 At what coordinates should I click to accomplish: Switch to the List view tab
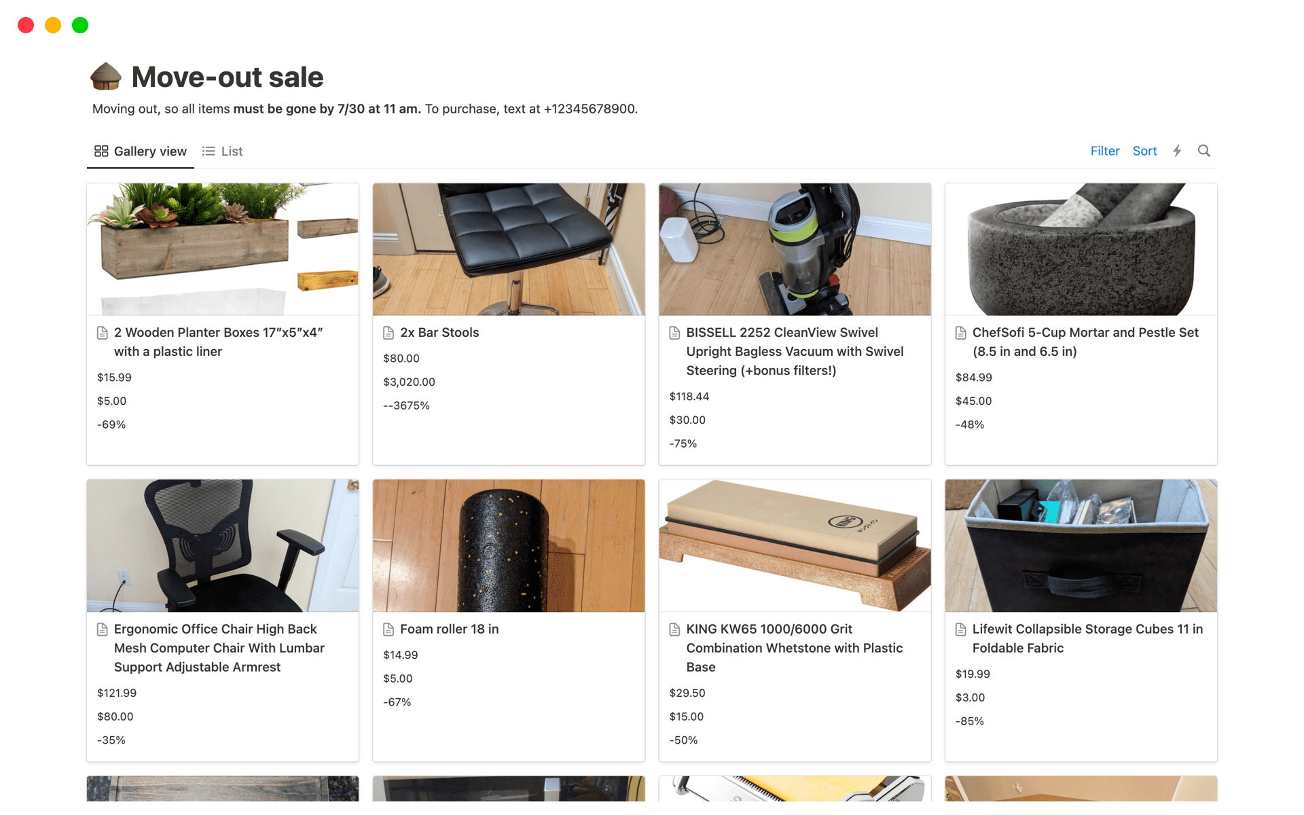223,151
